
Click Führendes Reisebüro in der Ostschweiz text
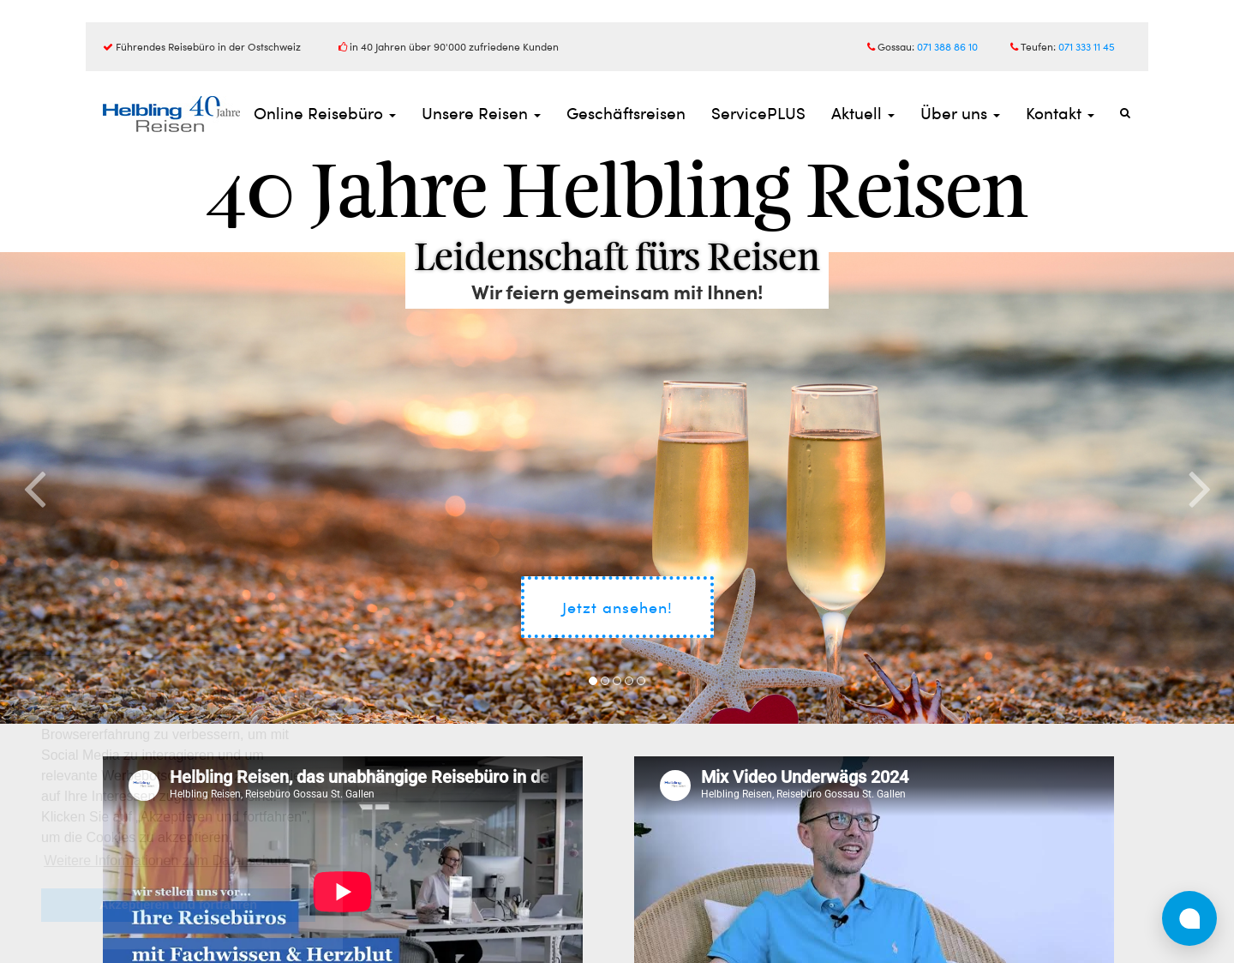tap(208, 47)
